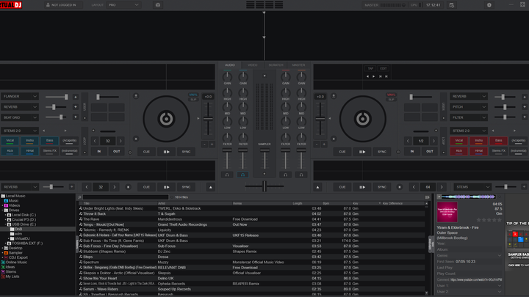
Task: Open the left deck STEMS 2.0 pad dropdown
Action: (20, 131)
